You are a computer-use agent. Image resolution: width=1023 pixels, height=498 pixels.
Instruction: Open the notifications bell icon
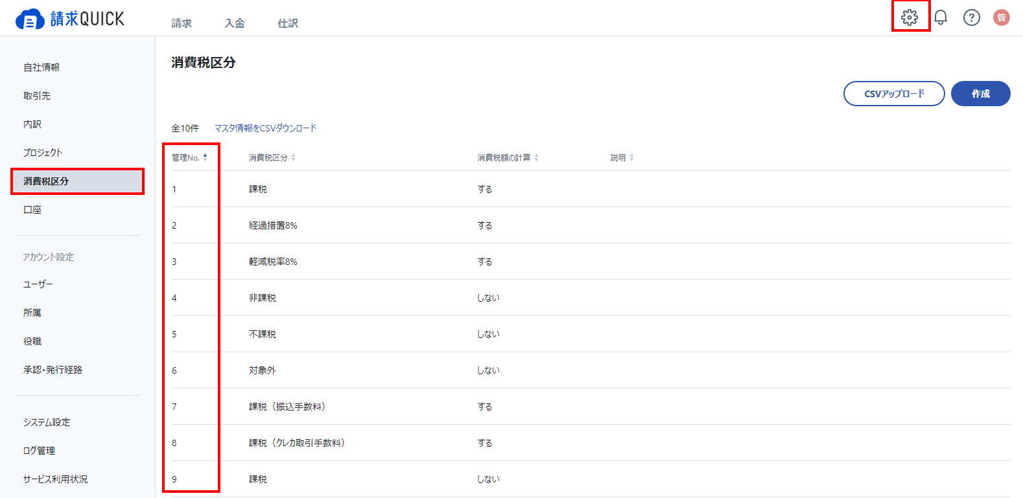pyautogui.click(x=941, y=17)
